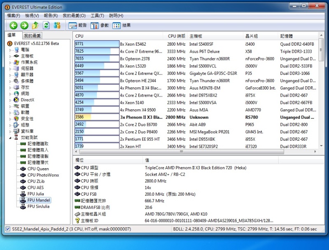This screenshot has height=250, width=329.
Task: Sort by the 主機板 column header
Action: tap(215, 36)
